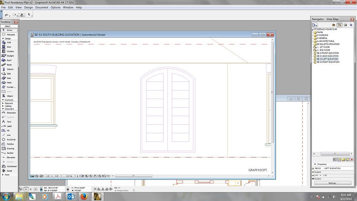The width and height of the screenshot is (357, 201).
Task: Collapse the Design section in Toolbox
Action: coord(3,38)
